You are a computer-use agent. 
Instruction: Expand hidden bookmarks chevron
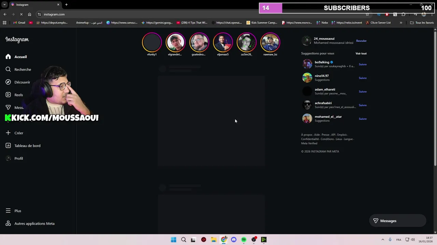pos(401,23)
